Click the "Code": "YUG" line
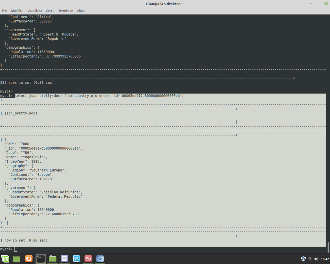This screenshot has height=264, width=330. pos(19,153)
